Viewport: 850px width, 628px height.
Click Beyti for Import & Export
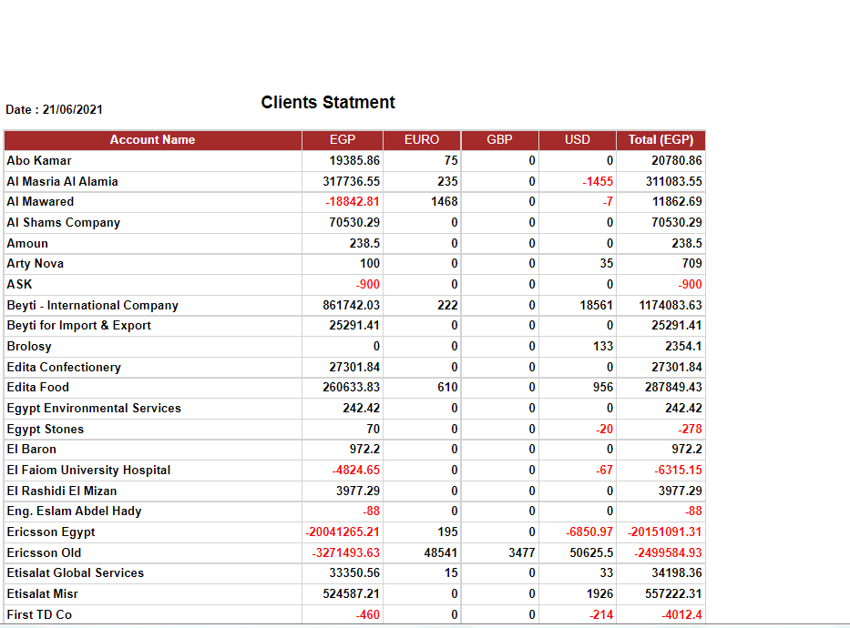[x=78, y=325]
